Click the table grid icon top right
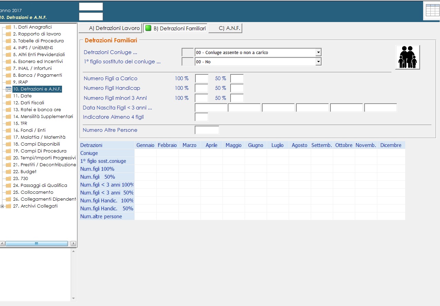Image resolution: width=440 pixels, height=306 pixels. [x=432, y=10]
